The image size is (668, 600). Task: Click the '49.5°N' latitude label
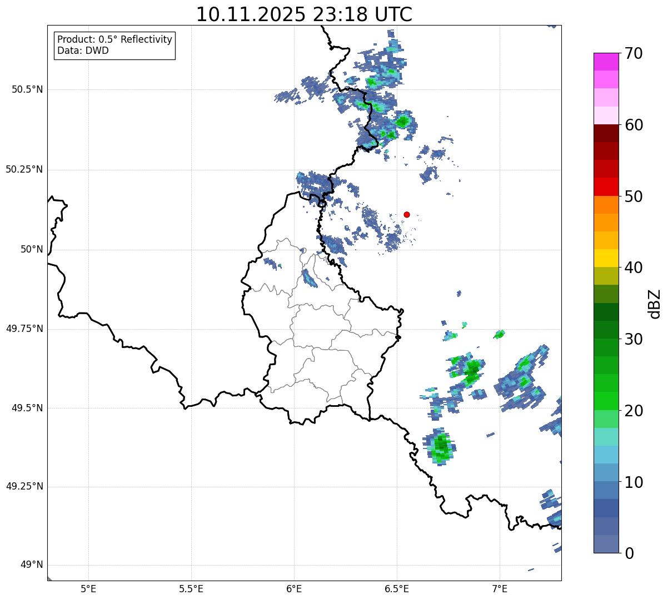coord(27,408)
